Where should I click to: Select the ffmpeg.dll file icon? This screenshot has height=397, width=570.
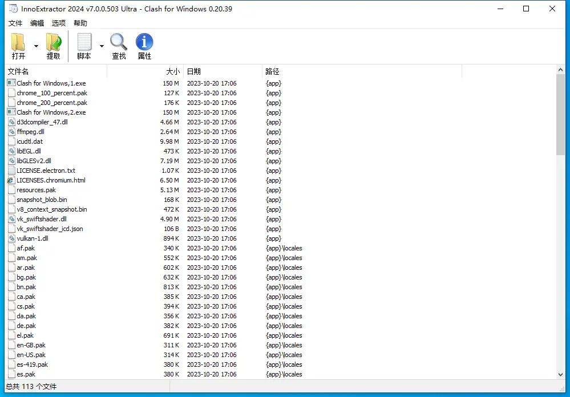[x=11, y=132]
